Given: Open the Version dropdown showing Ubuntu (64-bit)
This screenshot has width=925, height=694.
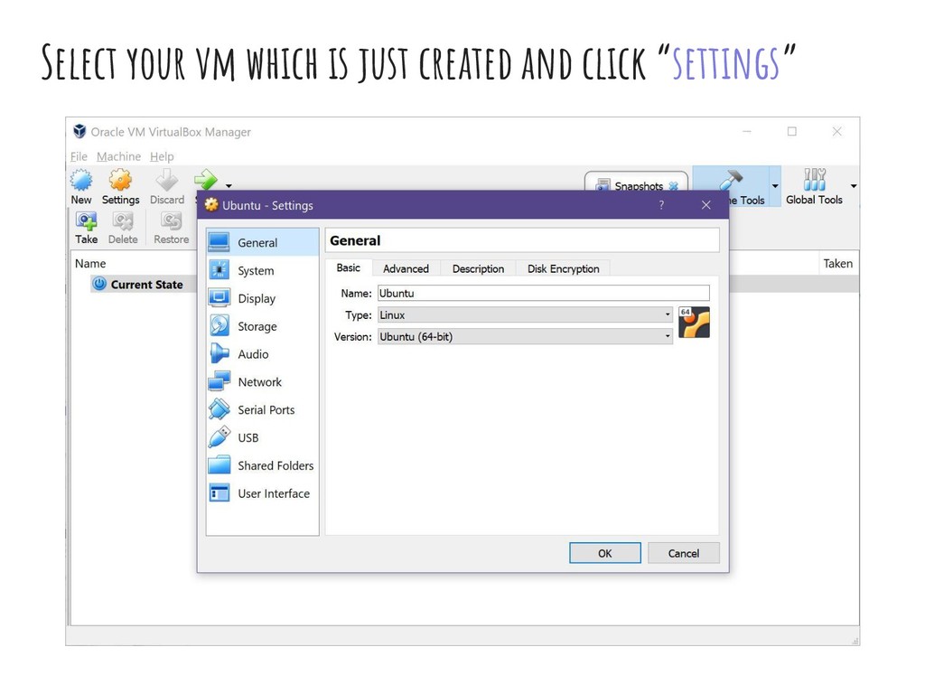Looking at the screenshot, I should (525, 336).
